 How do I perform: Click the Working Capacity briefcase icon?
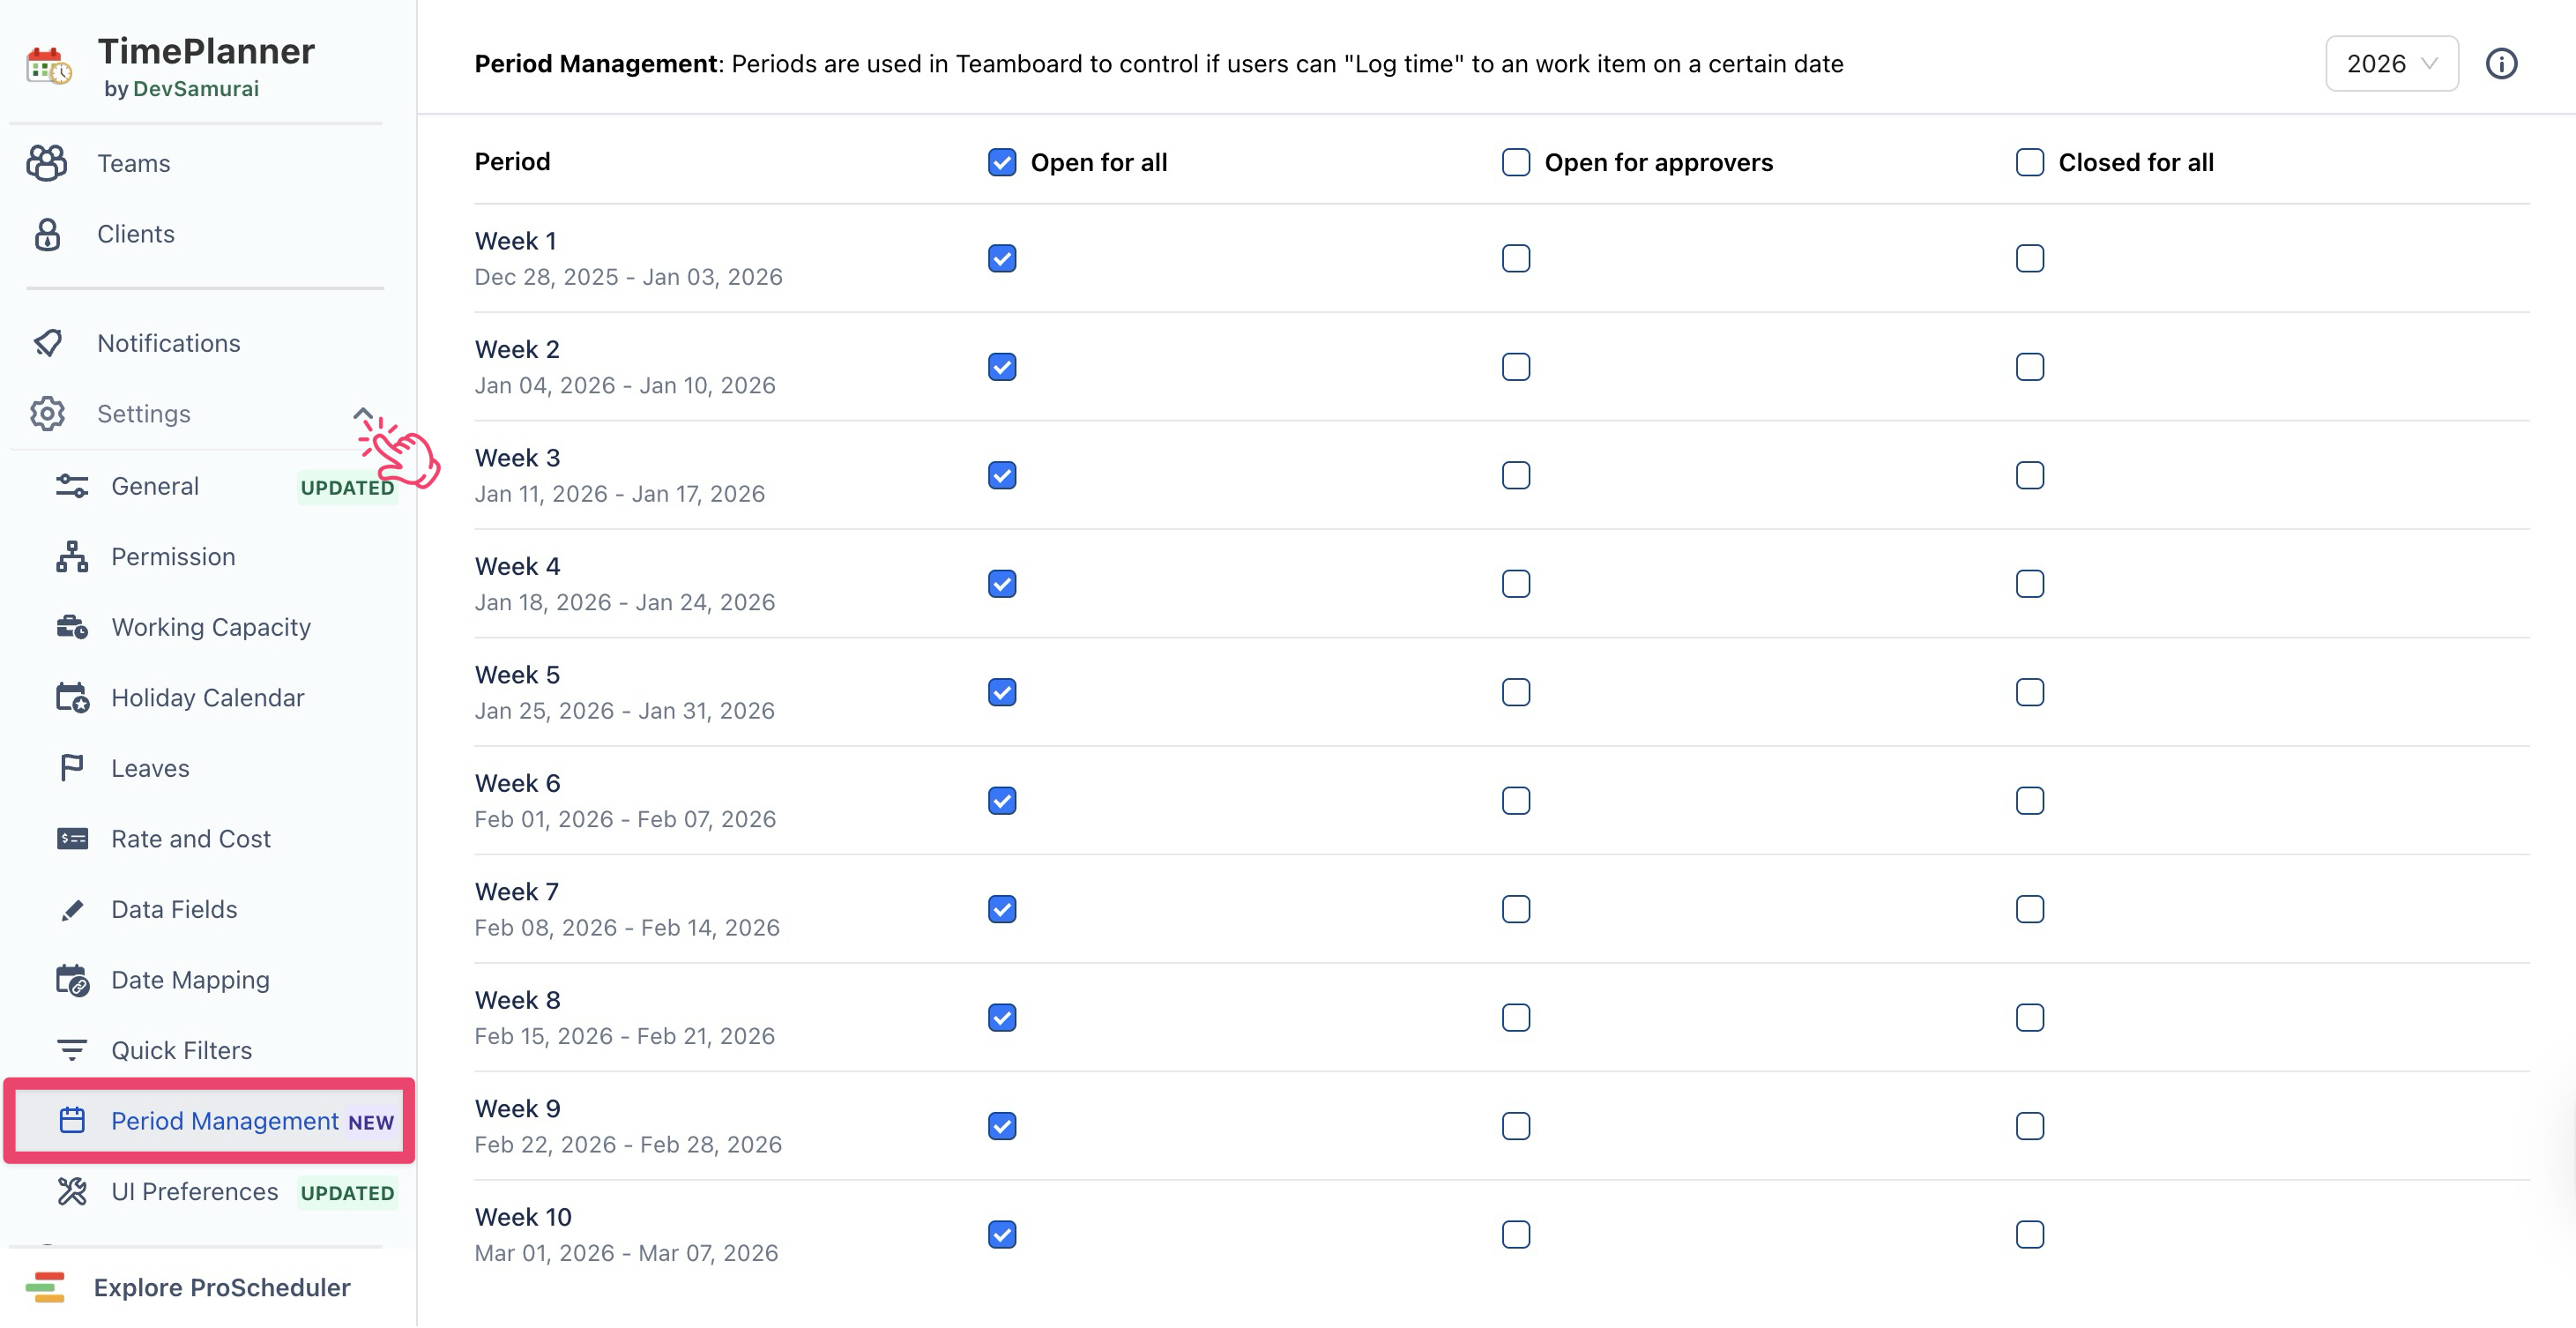(72, 627)
